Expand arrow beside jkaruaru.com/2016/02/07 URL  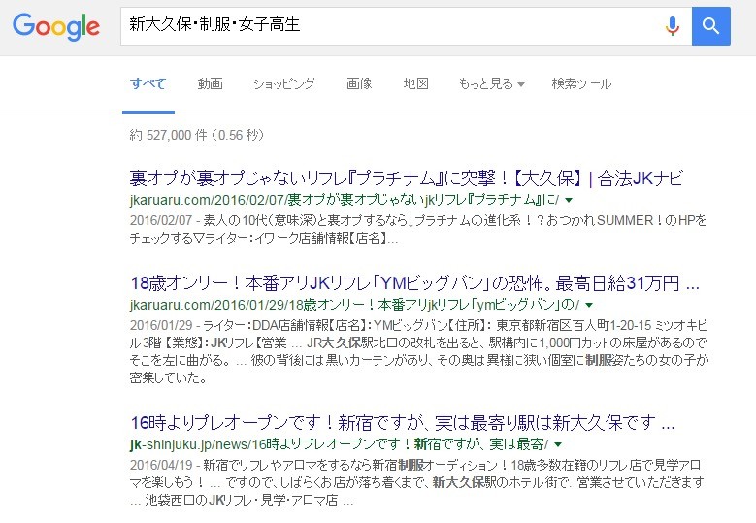569,200
